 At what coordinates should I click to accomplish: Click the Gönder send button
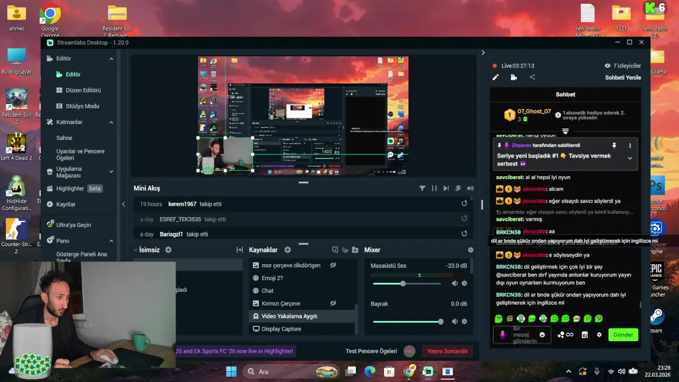pyautogui.click(x=623, y=335)
